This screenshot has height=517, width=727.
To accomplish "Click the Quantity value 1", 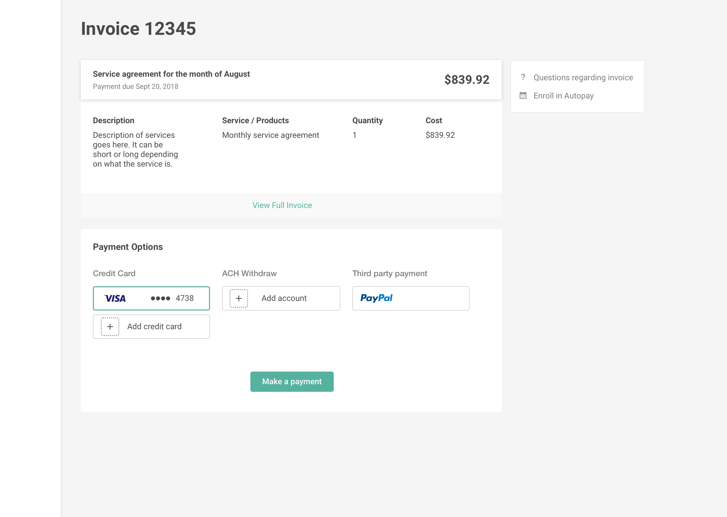I will point(354,135).
